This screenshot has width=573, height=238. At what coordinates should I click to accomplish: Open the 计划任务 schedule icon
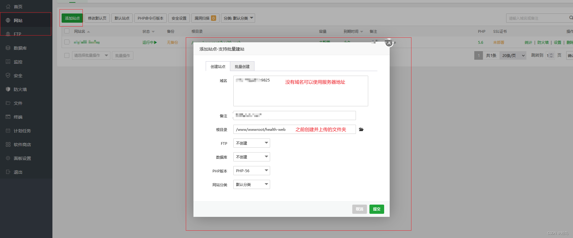pos(8,130)
